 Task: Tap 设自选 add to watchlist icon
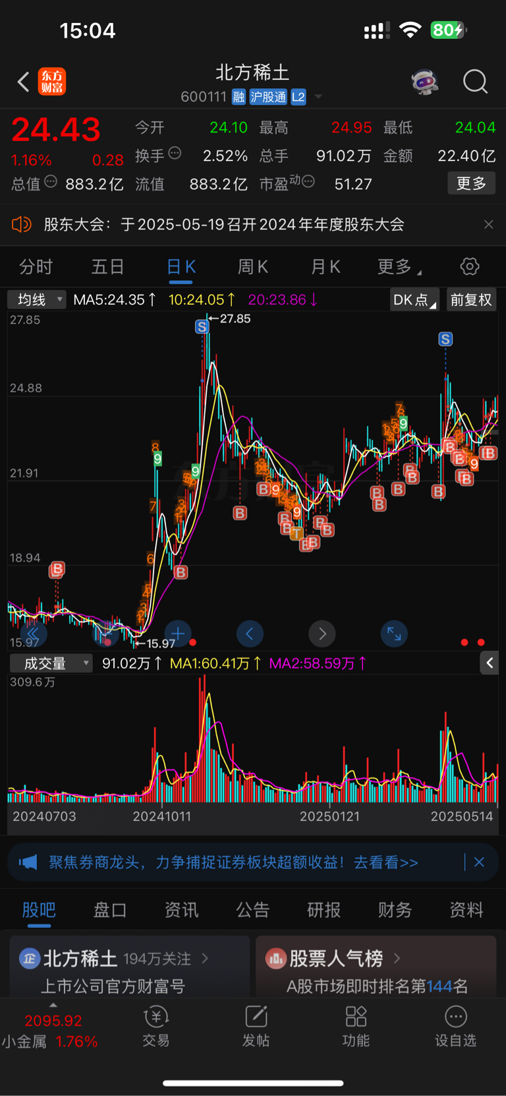pyautogui.click(x=455, y=1027)
